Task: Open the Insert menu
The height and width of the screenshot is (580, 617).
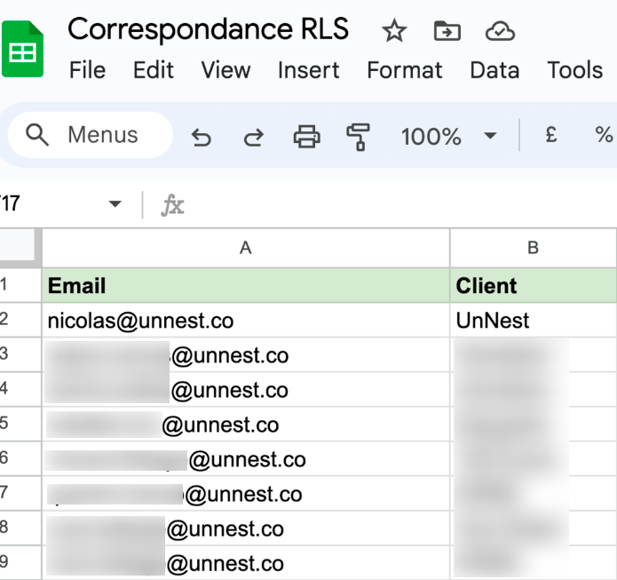Action: tap(309, 70)
